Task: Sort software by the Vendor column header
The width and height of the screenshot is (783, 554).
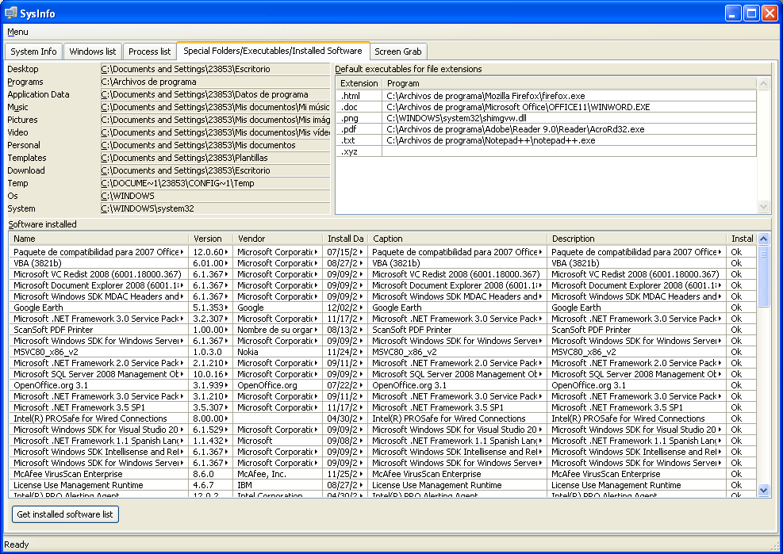Action: (278, 239)
